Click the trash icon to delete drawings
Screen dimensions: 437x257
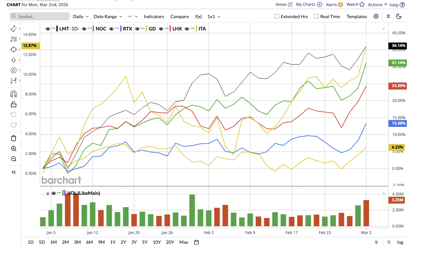13,138
